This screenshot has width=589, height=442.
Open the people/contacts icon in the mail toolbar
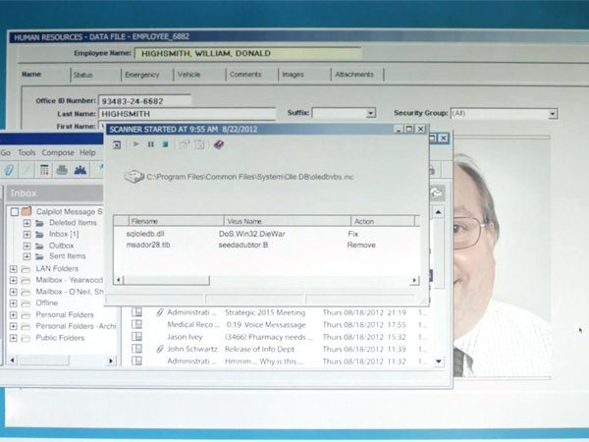[80, 170]
